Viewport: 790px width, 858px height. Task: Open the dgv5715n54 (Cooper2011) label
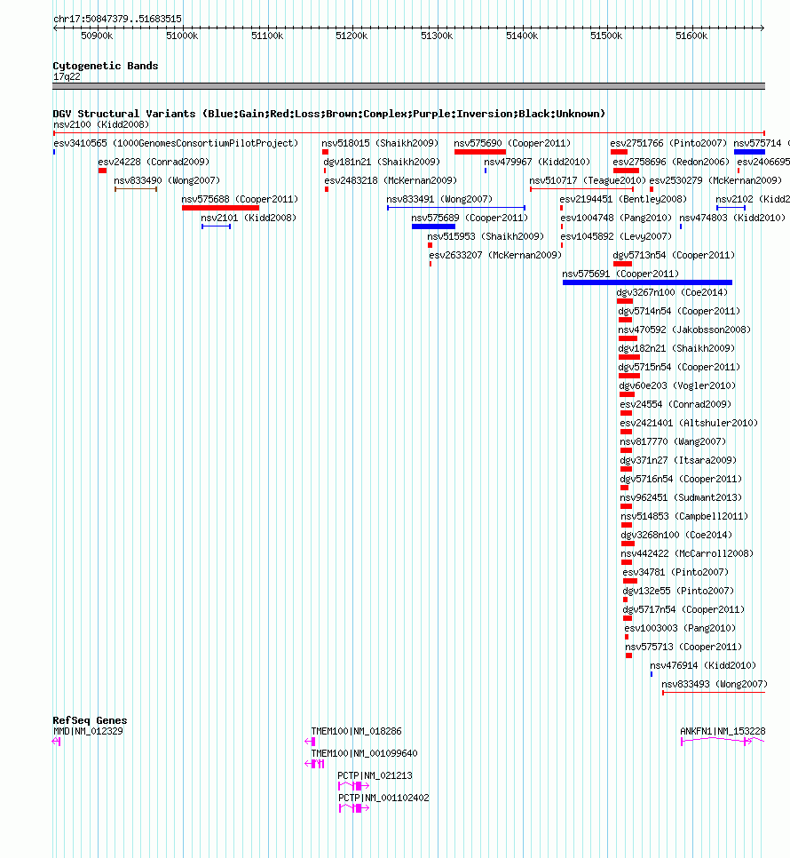tap(680, 367)
